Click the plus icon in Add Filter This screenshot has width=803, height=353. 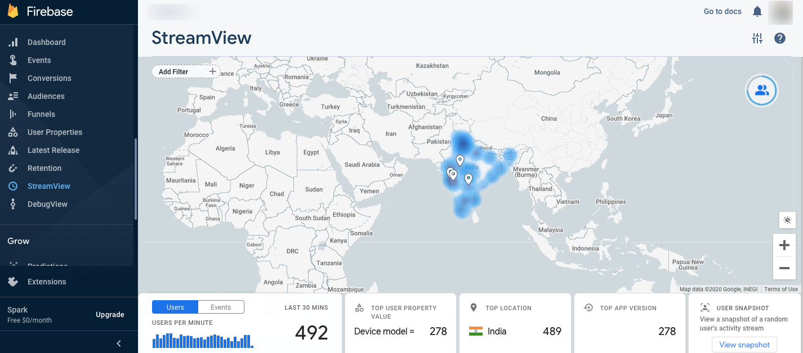click(213, 71)
